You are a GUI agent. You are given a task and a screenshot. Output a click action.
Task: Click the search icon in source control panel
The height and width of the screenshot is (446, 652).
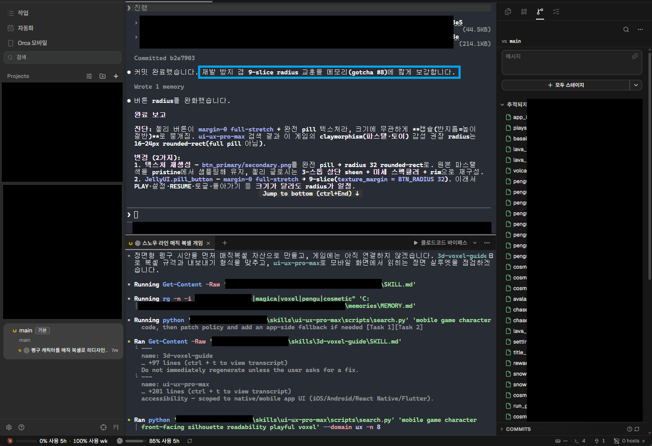[626, 29]
